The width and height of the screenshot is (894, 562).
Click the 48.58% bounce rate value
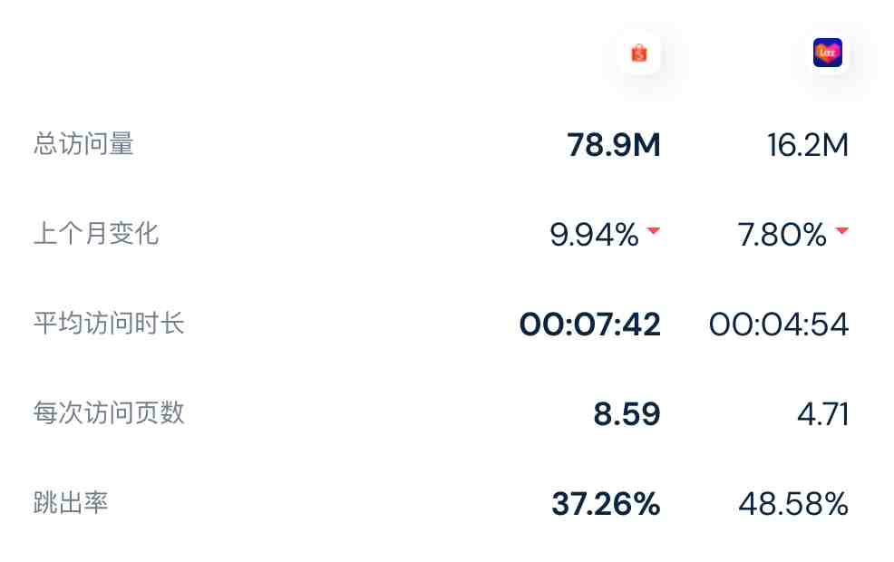click(x=793, y=504)
